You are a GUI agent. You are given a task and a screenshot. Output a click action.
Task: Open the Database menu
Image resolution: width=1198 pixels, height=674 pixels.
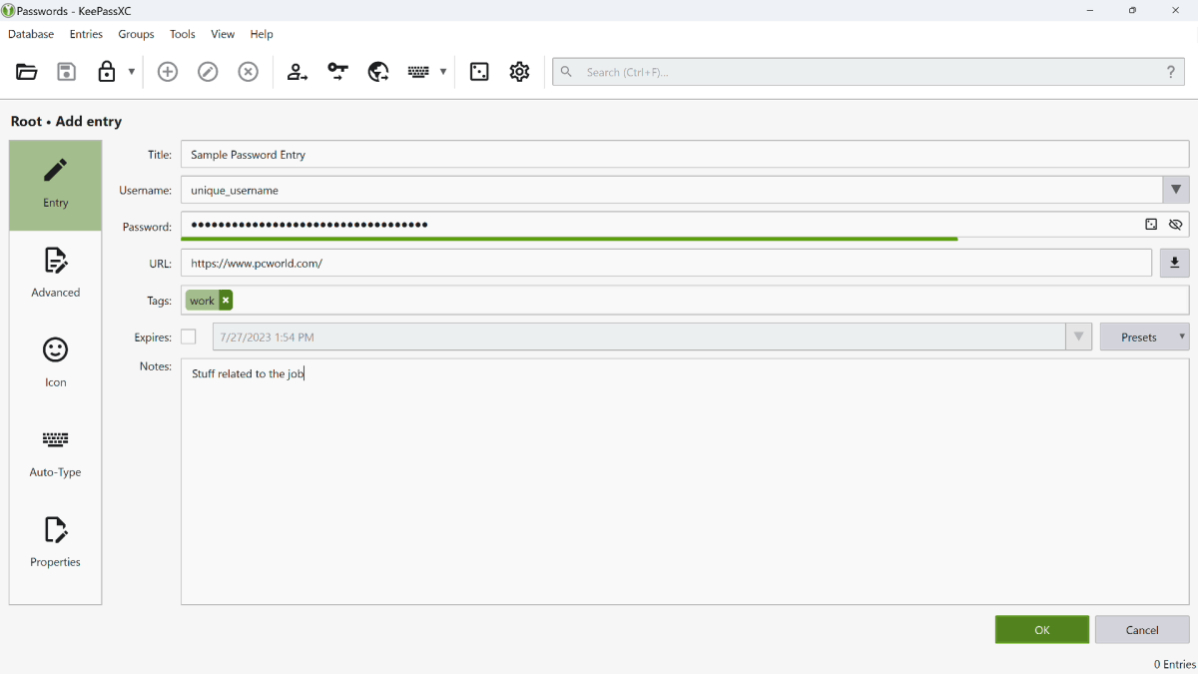(31, 34)
